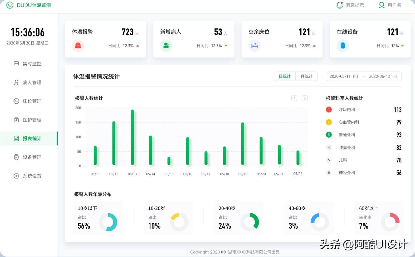The width and height of the screenshot is (415, 257).
Task: Click the 神经外科 department name
Action: (x=347, y=173)
